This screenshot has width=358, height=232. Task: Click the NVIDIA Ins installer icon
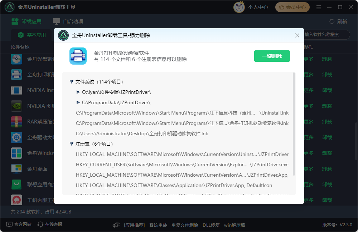coord(16,90)
